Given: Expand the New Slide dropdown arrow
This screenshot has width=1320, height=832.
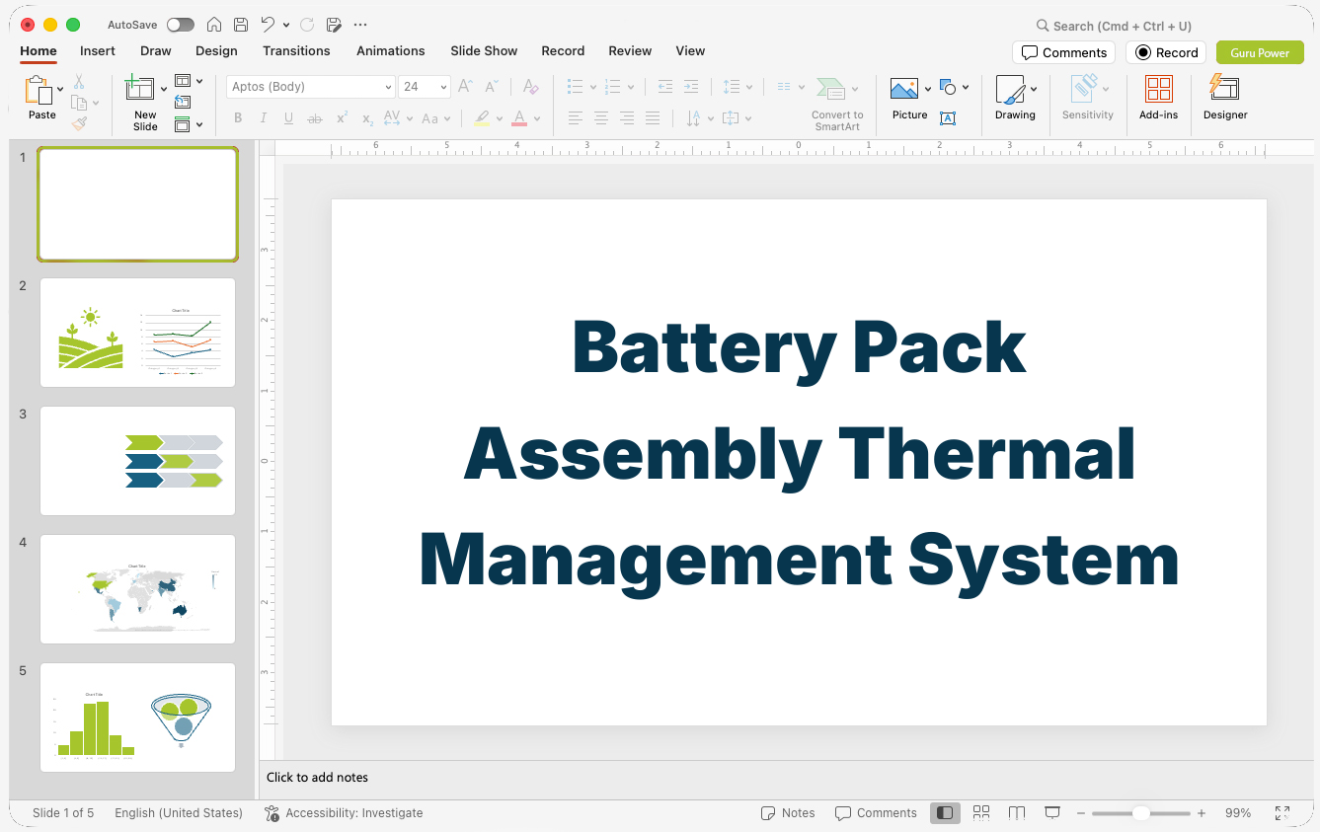Looking at the screenshot, I should 164,89.
